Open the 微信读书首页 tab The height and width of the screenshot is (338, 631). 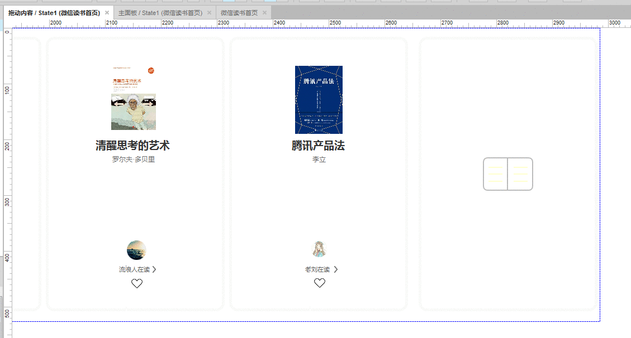(x=239, y=13)
